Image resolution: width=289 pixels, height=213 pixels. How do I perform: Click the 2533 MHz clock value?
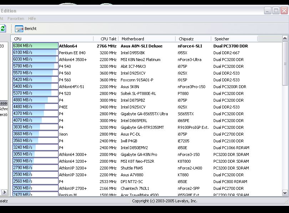(x=108, y=182)
